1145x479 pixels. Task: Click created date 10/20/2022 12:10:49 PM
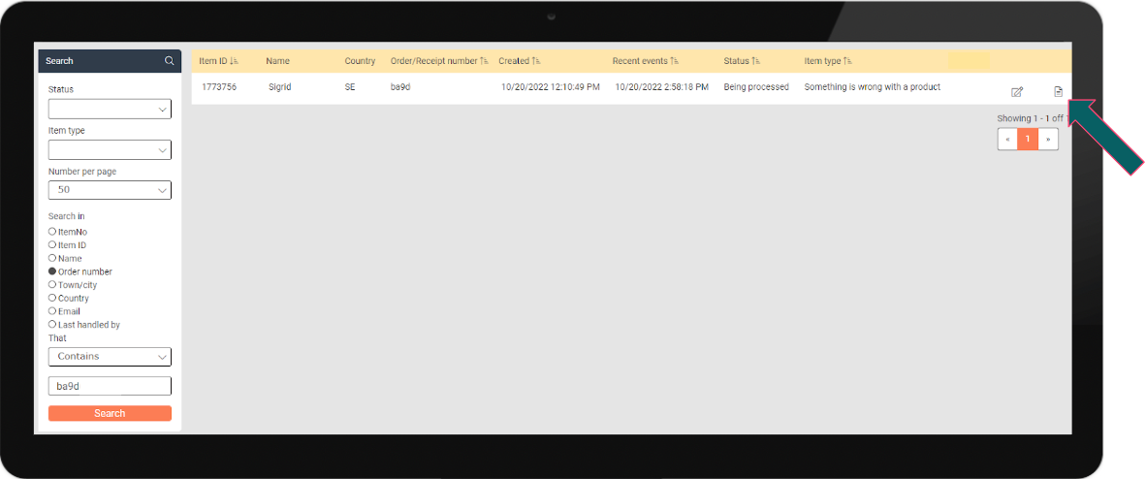click(x=551, y=87)
